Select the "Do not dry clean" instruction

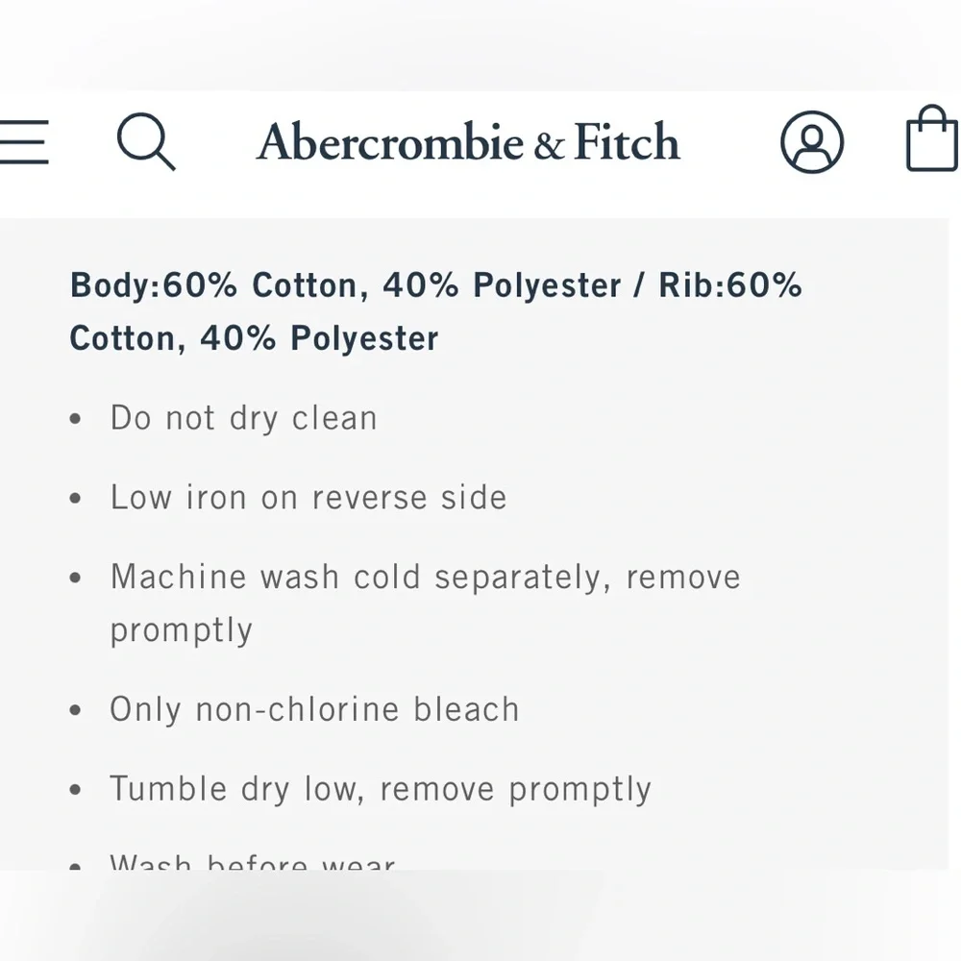click(x=243, y=418)
